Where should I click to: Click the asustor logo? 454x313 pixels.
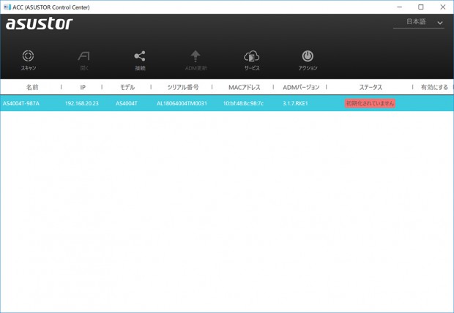(x=39, y=23)
